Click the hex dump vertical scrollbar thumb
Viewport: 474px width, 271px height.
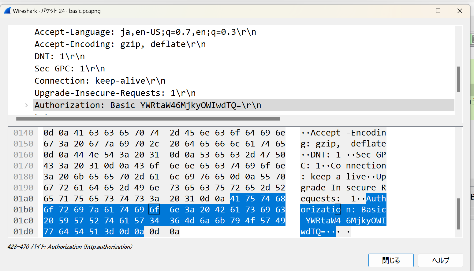pyautogui.click(x=458, y=214)
